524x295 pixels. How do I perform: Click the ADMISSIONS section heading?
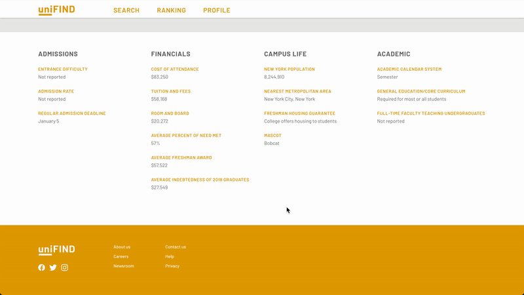(58, 54)
